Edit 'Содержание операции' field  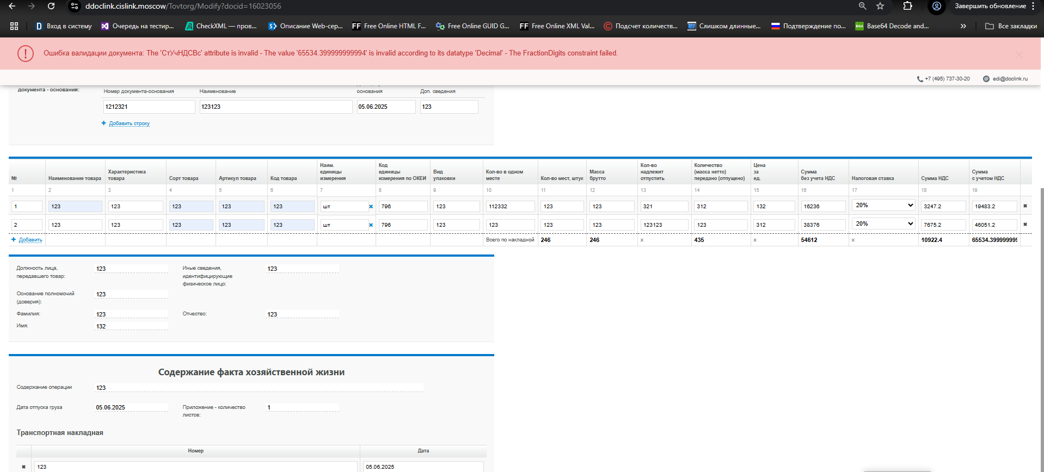[259, 388]
